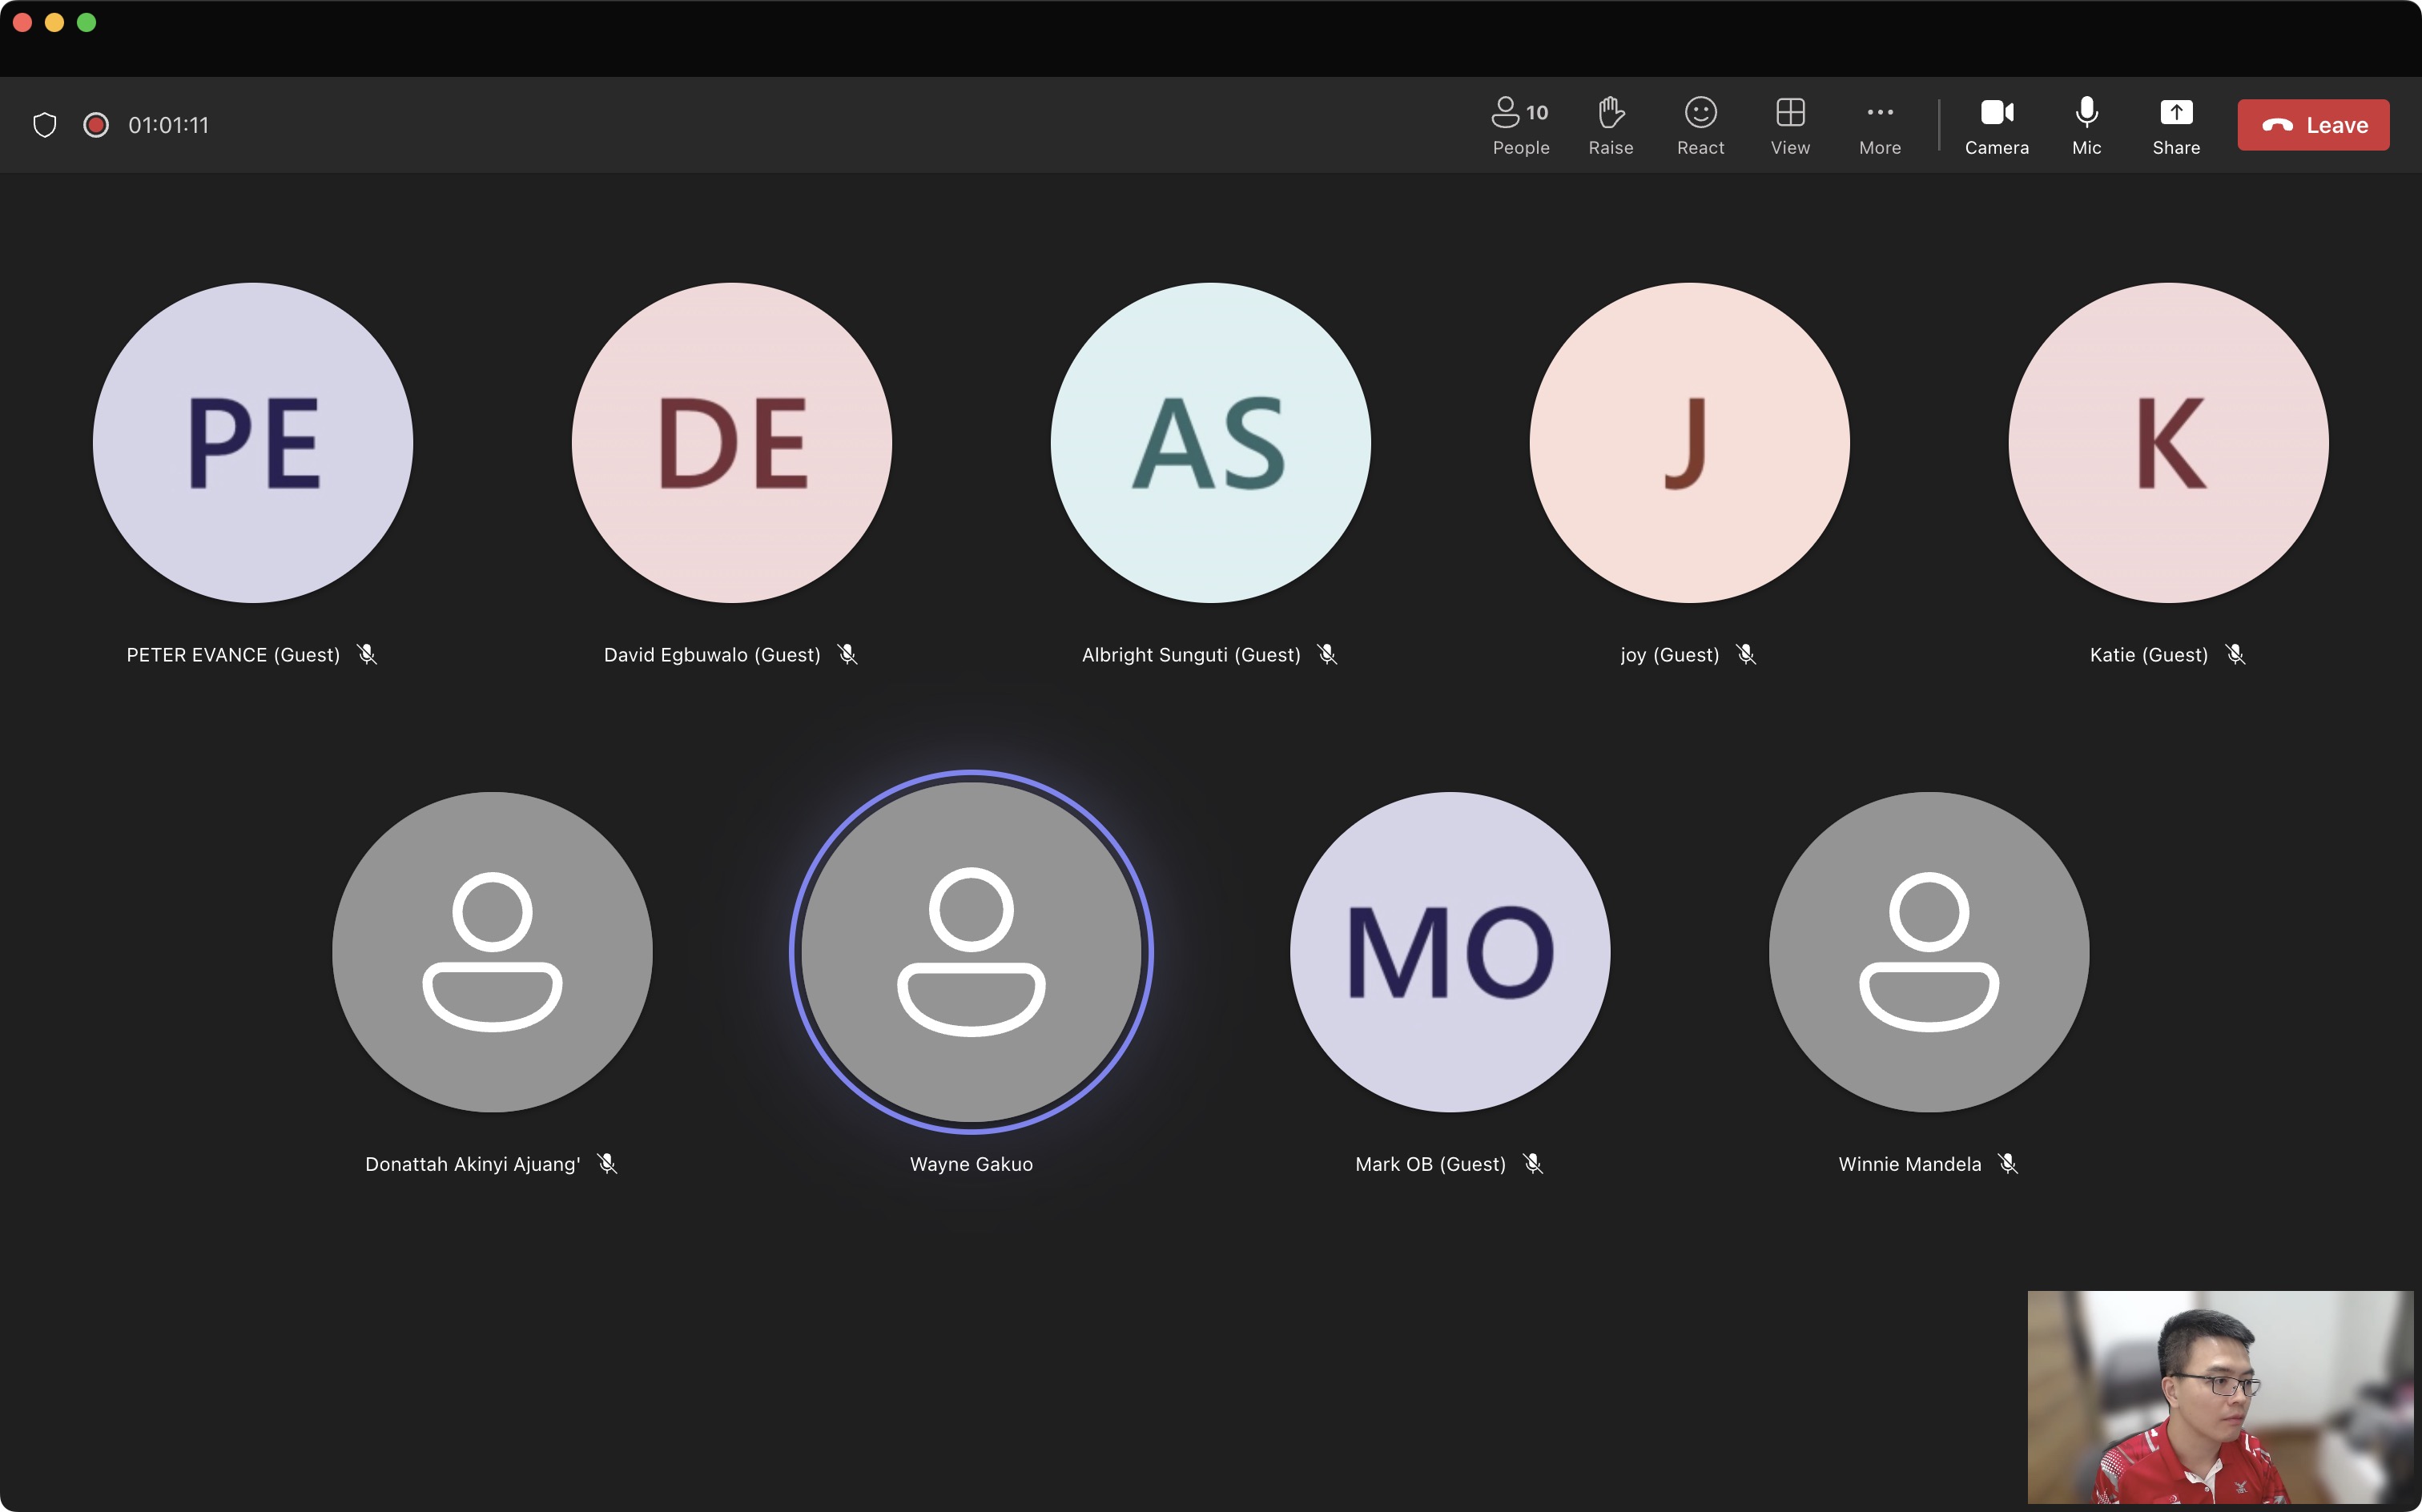Open the People participants panel
The width and height of the screenshot is (2422, 1512).
1520,126
